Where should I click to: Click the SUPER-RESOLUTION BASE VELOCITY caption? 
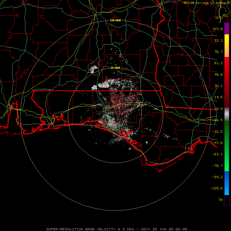81,229
